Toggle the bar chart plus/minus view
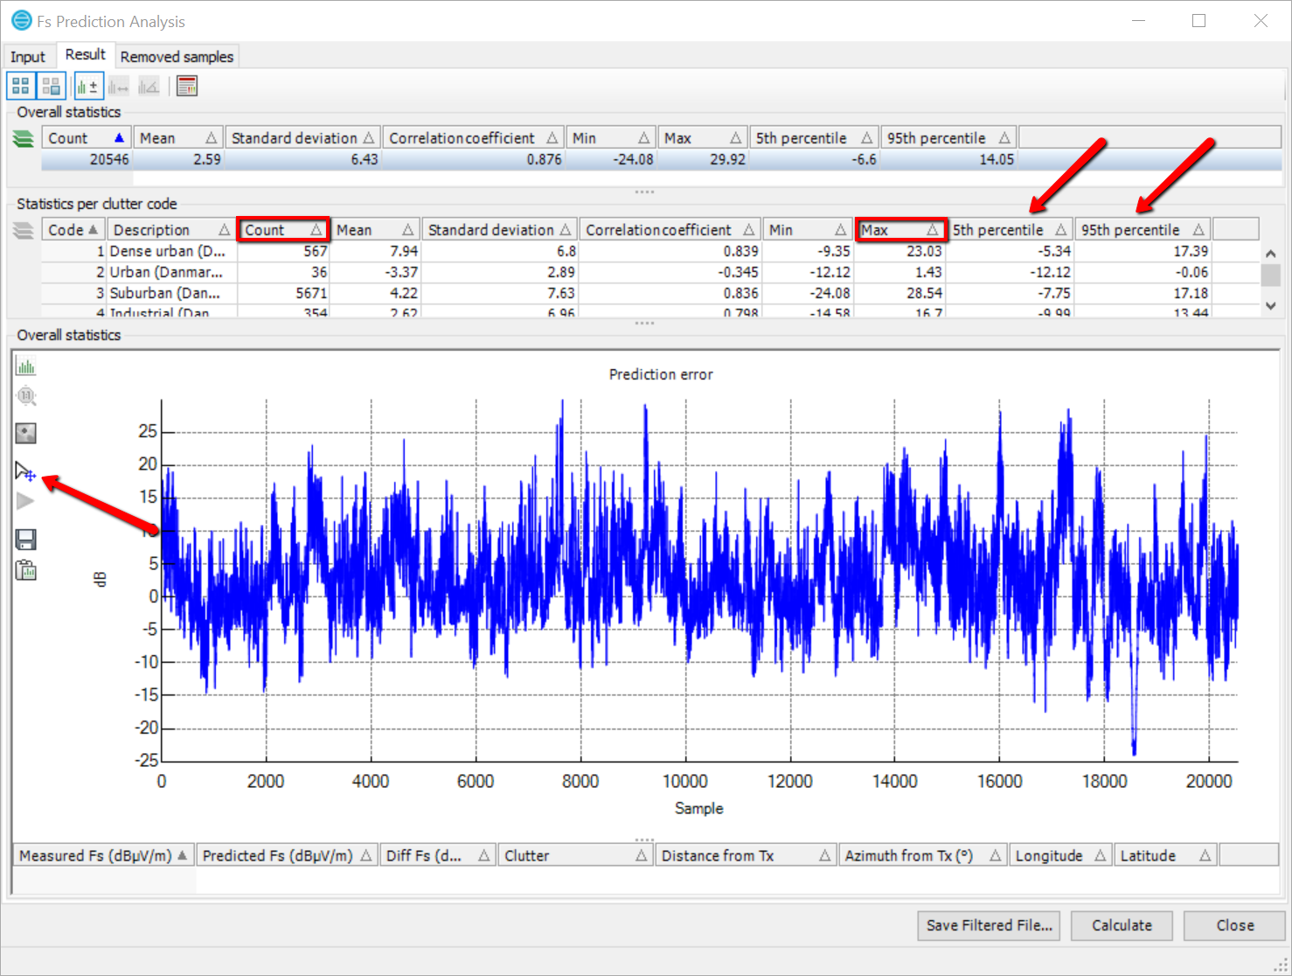The height and width of the screenshot is (976, 1292). [88, 86]
